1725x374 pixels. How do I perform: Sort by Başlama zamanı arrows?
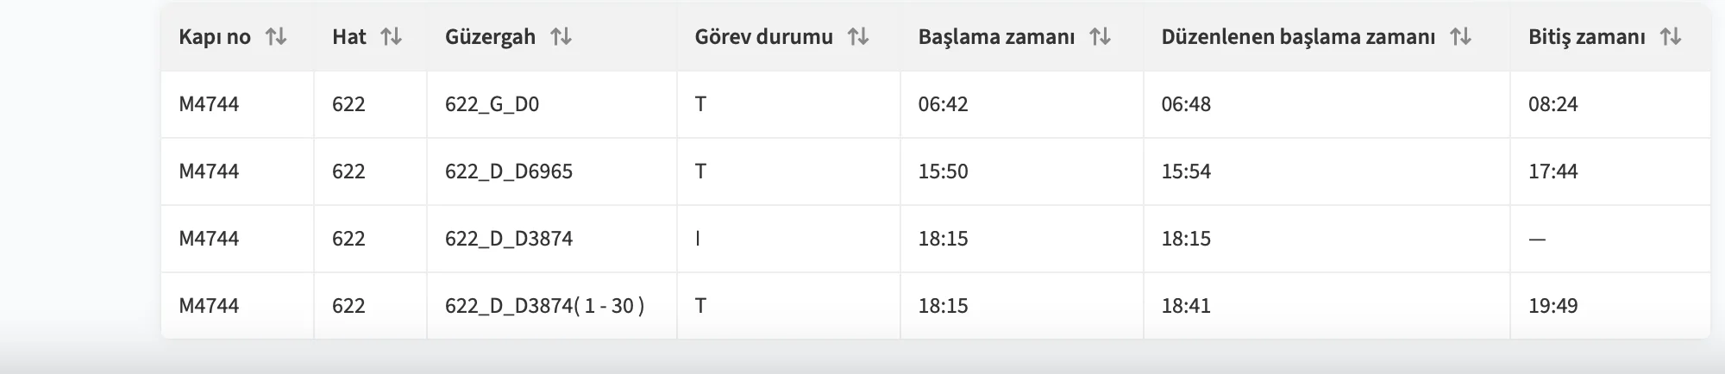coord(1100,37)
